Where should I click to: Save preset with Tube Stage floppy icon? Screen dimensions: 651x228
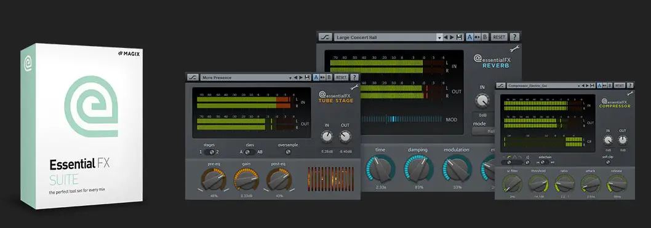pyautogui.click(x=307, y=77)
